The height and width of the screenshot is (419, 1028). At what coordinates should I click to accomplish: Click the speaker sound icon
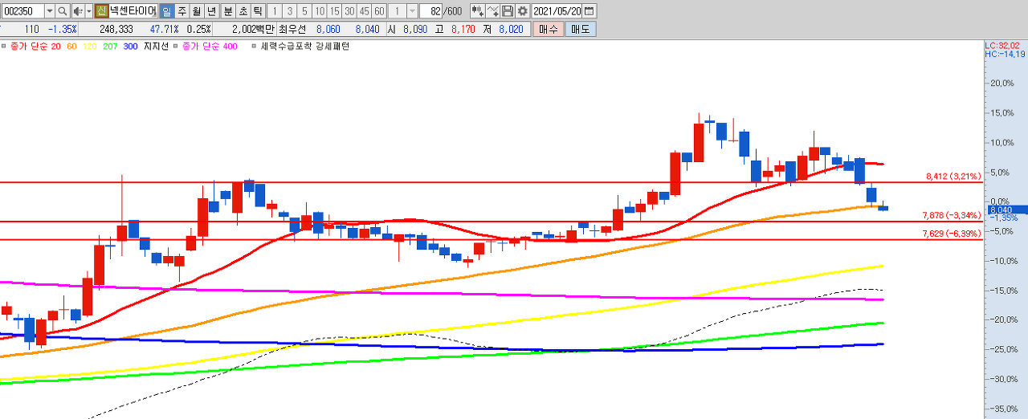pyautogui.click(x=77, y=11)
